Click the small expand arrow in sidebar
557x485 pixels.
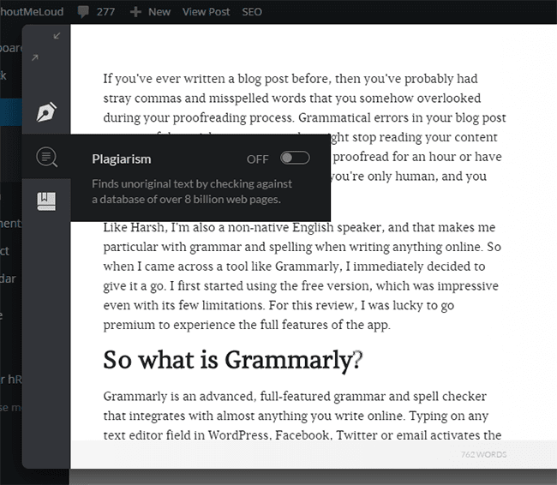35,57
